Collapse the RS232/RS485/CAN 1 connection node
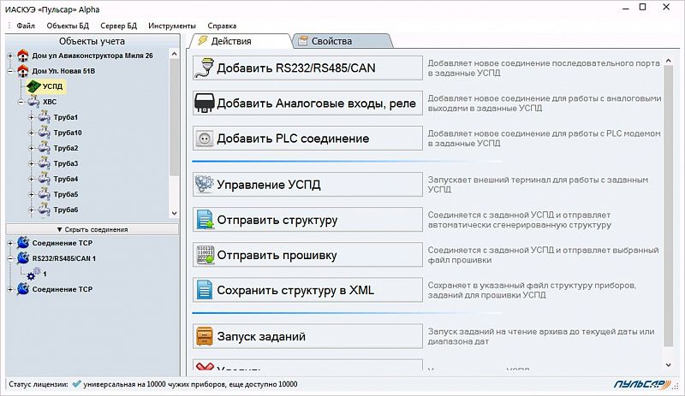685x396 pixels. (x=10, y=258)
